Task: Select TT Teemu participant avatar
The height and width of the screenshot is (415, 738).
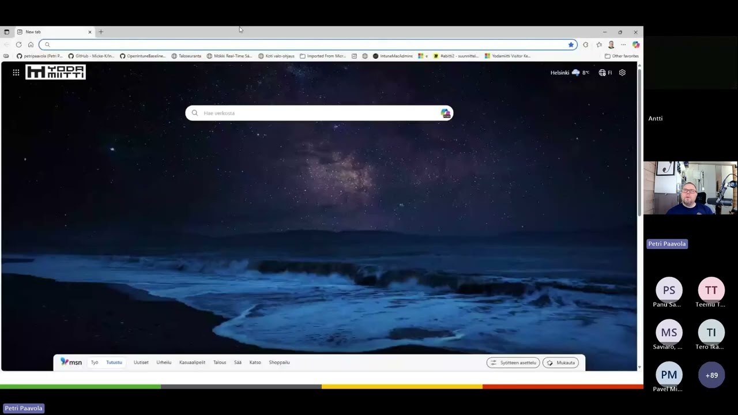Action: pos(711,290)
